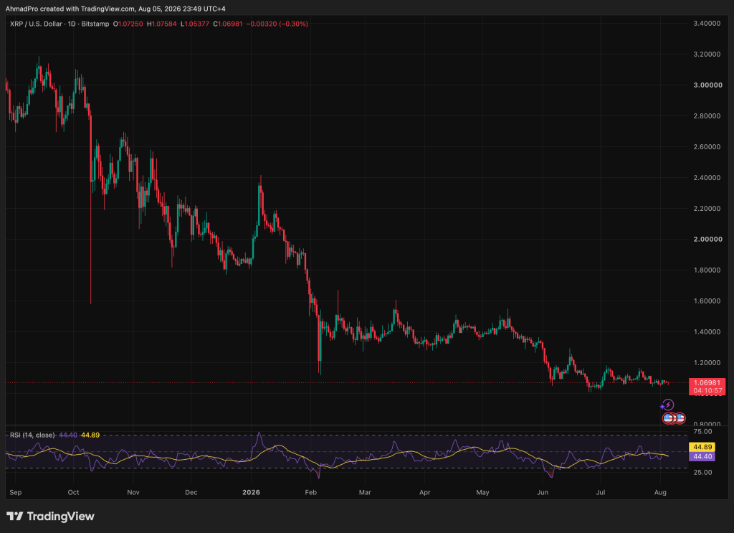Click the bar countdown timer 04:10:57
734x533 pixels.
point(707,391)
